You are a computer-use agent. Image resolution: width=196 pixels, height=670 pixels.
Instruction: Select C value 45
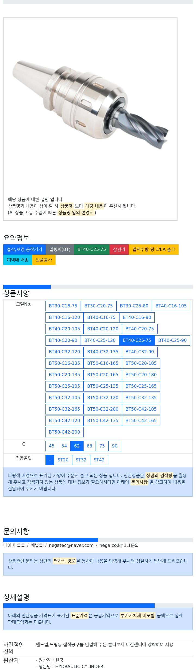click(51, 446)
